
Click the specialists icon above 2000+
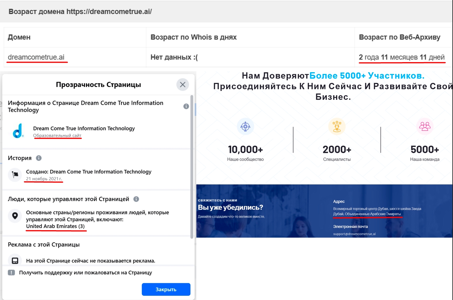pyautogui.click(x=337, y=127)
